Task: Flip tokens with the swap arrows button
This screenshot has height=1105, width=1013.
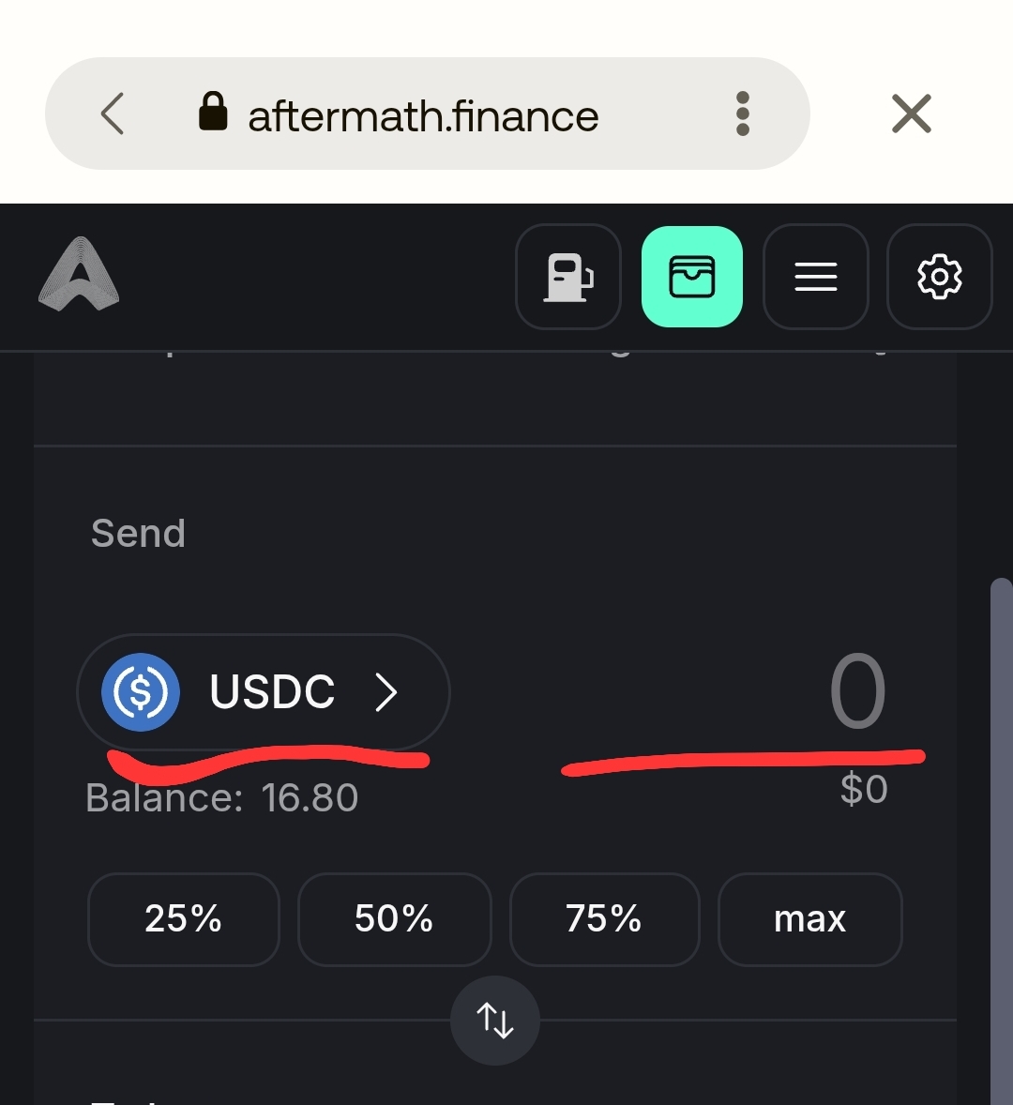Action: (495, 1021)
